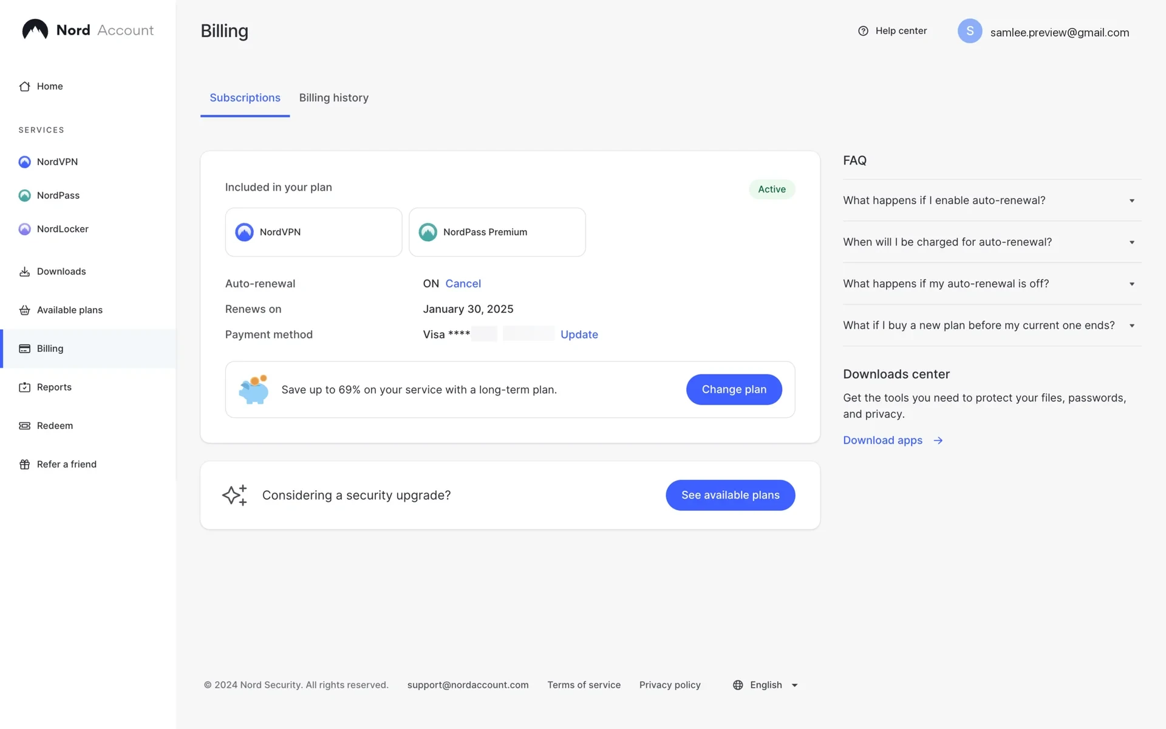Click the Reports icon in sidebar
This screenshot has height=729, width=1166.
point(24,387)
